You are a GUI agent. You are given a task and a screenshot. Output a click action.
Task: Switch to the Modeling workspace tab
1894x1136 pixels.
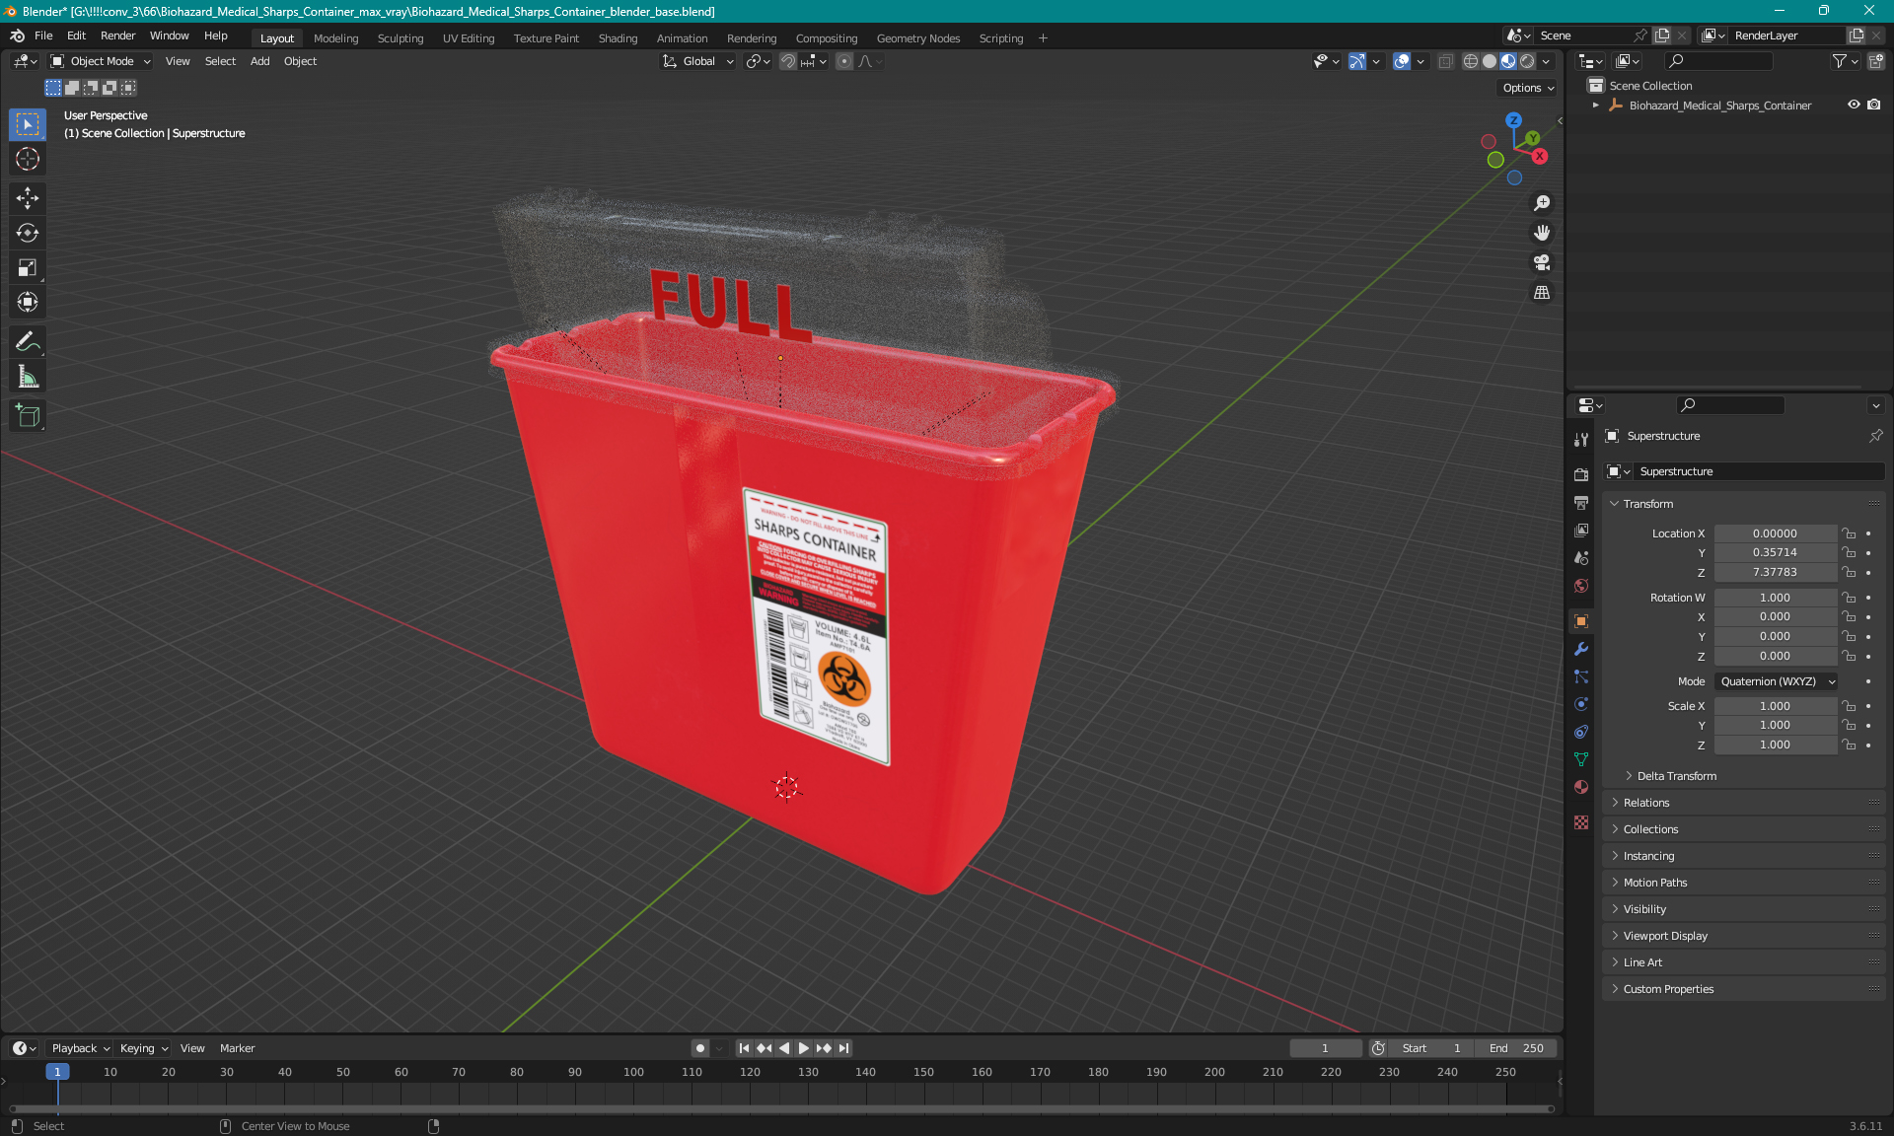[x=335, y=38]
